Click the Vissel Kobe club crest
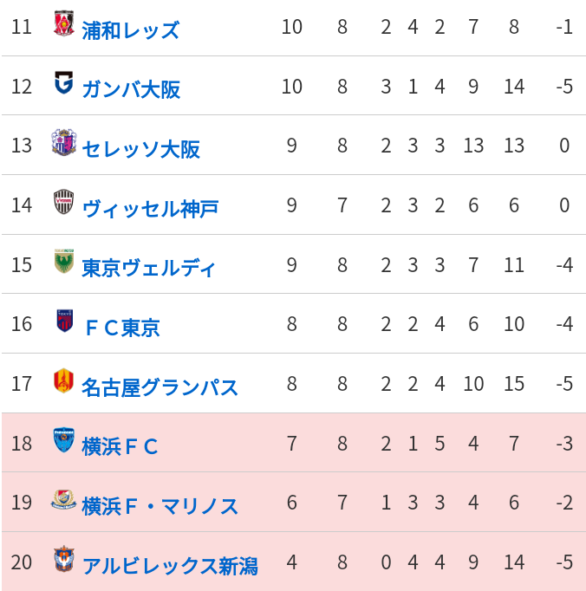Screen dimensions: 586x591 click(x=64, y=202)
